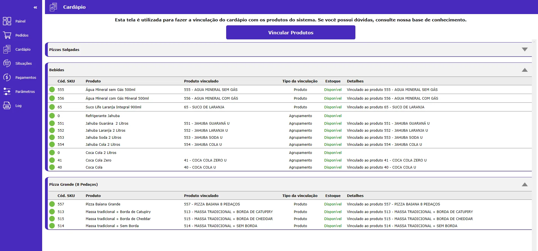Click the Bebidas Cód. SKU column header
Screen dimensions: 538x251
tap(66, 81)
